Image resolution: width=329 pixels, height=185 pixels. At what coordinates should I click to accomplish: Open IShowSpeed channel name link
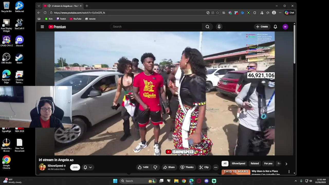point(55,166)
